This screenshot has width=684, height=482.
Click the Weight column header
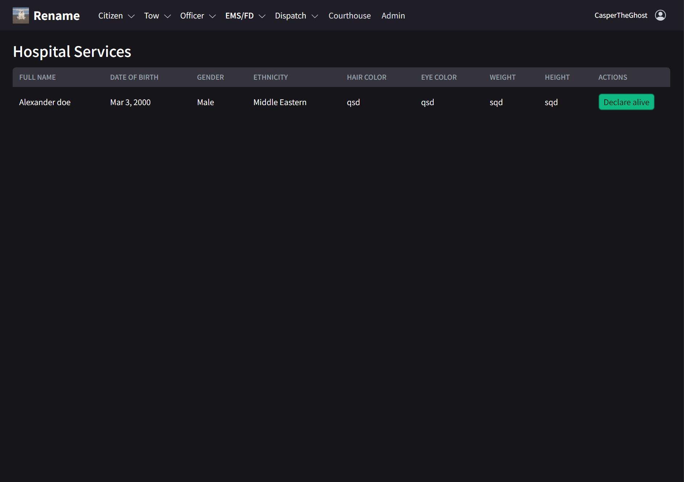502,77
